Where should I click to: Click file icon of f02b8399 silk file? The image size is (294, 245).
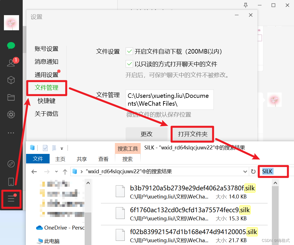[x=120, y=235]
